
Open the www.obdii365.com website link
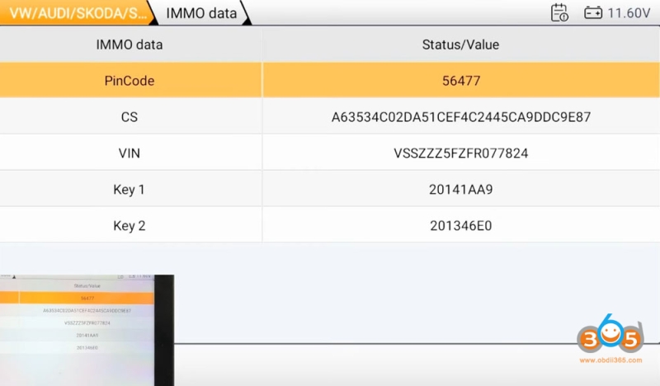[610, 360]
